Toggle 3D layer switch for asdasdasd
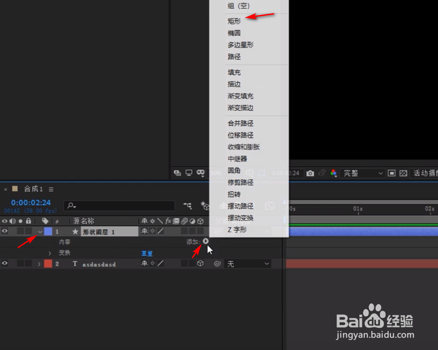 200,263
